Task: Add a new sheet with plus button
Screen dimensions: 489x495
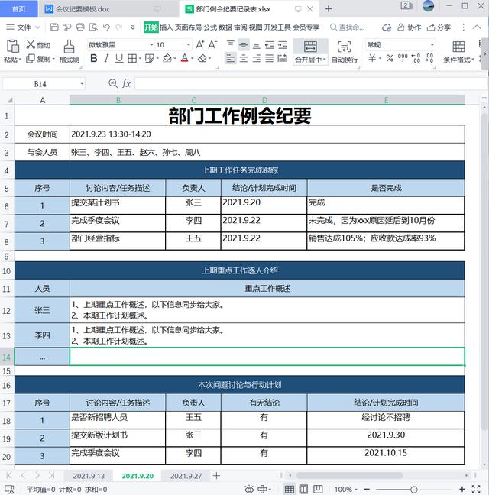Action: point(216,475)
